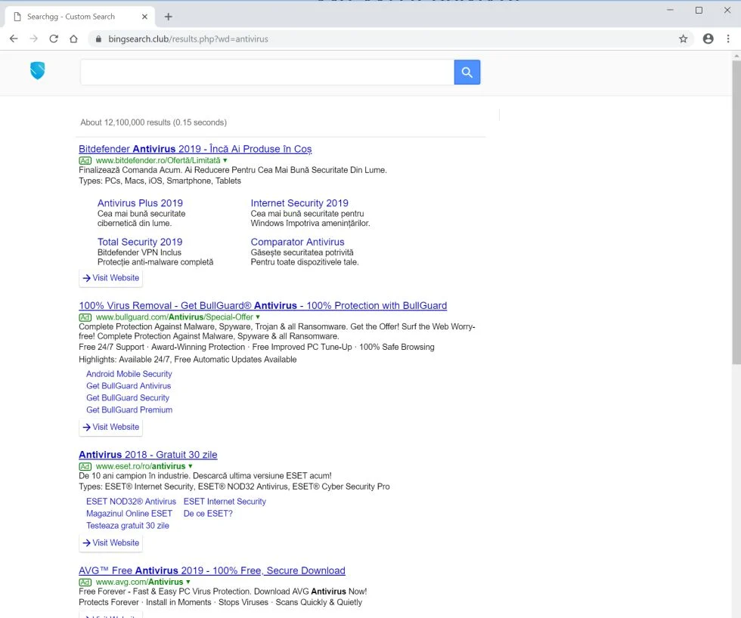The height and width of the screenshot is (618, 741).
Task: Reload the current page
Action: pyautogui.click(x=54, y=39)
